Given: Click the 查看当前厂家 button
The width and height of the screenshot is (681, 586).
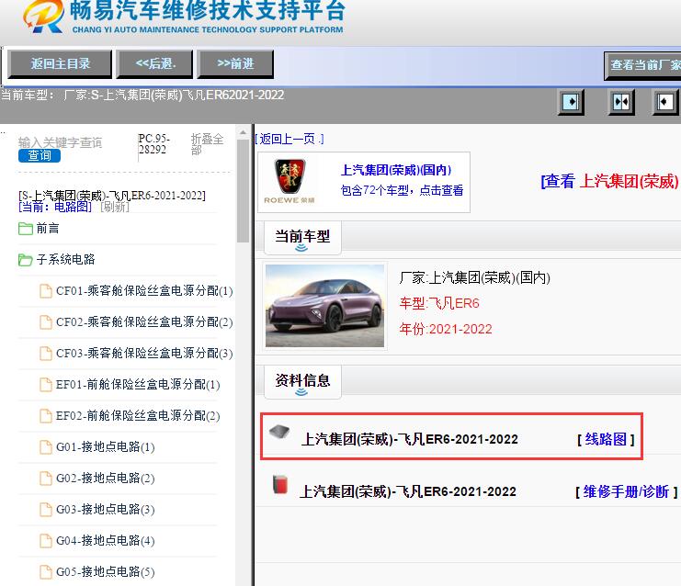Looking at the screenshot, I should (x=642, y=65).
